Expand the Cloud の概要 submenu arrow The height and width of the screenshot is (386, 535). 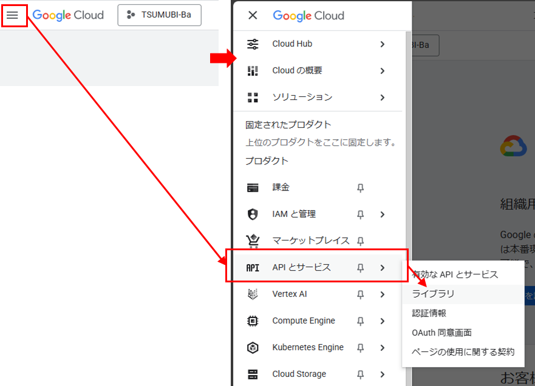click(383, 71)
